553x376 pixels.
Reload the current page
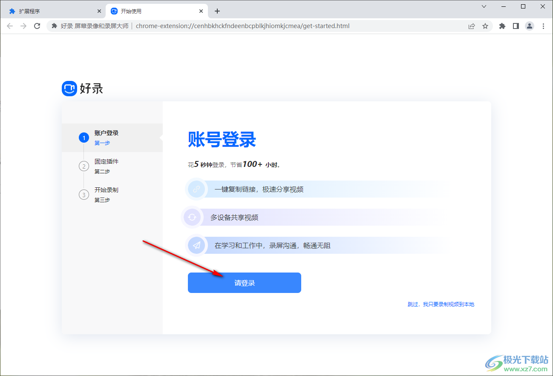[37, 26]
